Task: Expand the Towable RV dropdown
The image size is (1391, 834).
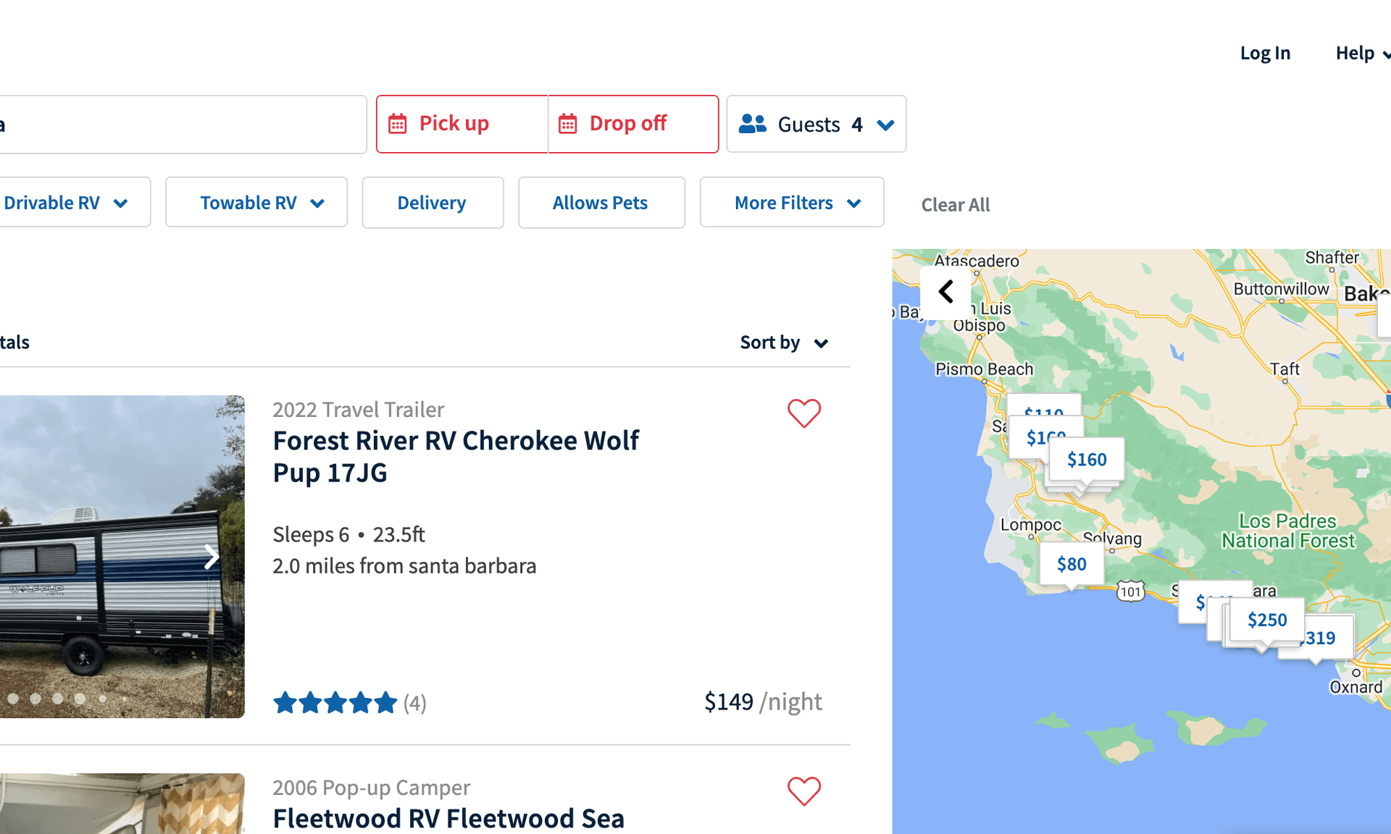Action: point(256,203)
